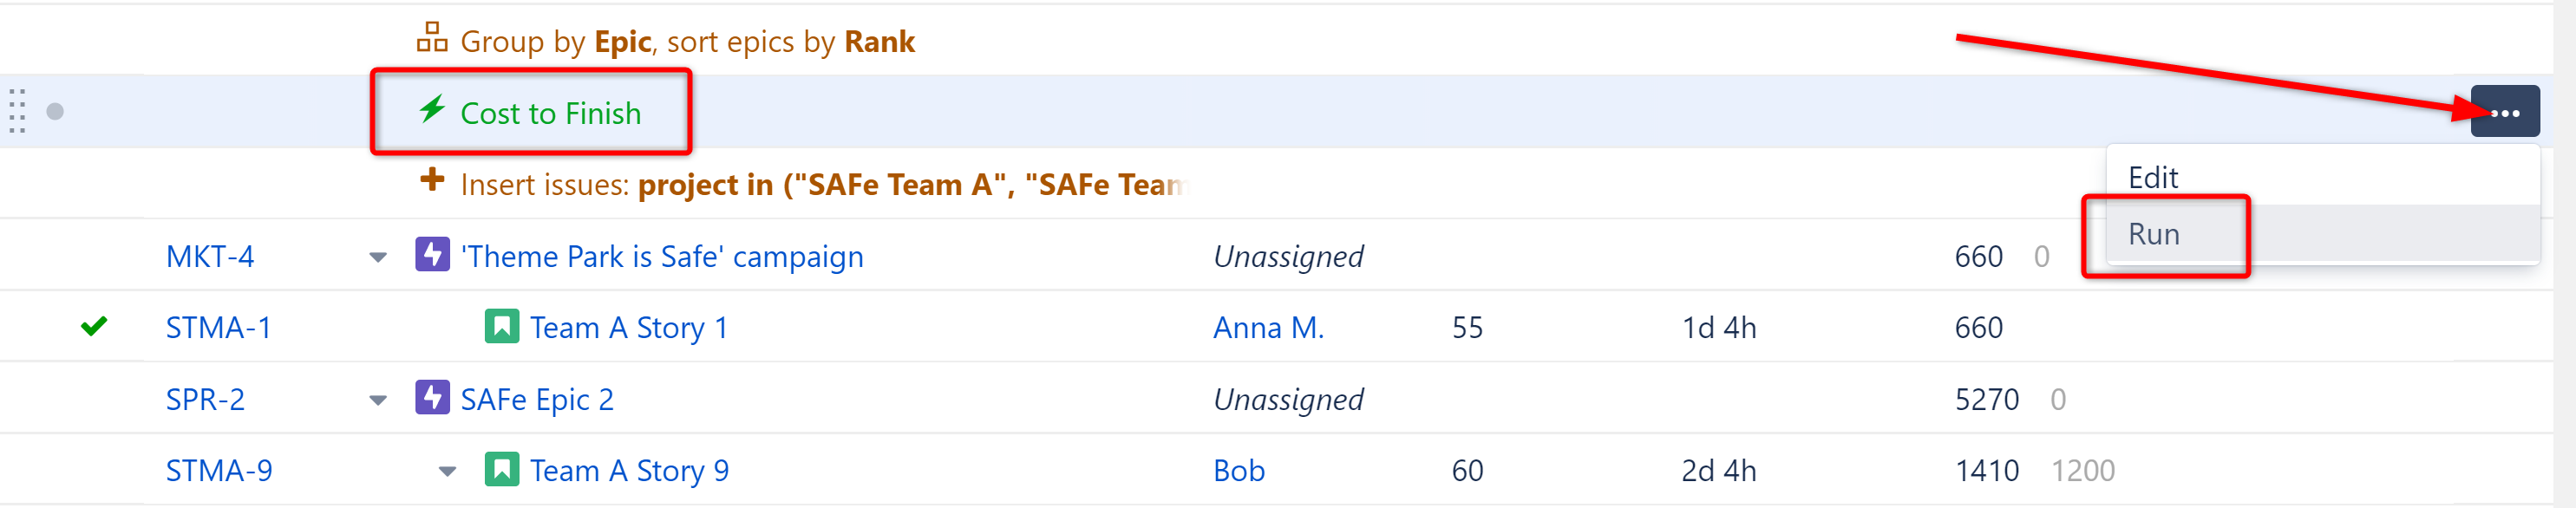Click the MKT-4 epic type icon
Screen dimensions: 2576x508
[x=432, y=254]
